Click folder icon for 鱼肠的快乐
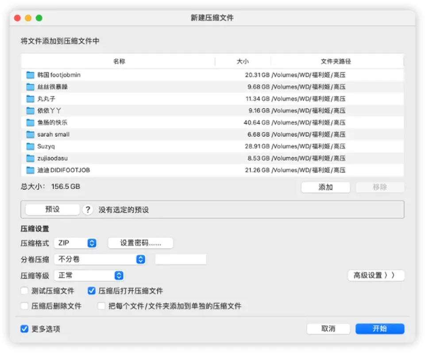The image size is (425, 353). coord(30,123)
